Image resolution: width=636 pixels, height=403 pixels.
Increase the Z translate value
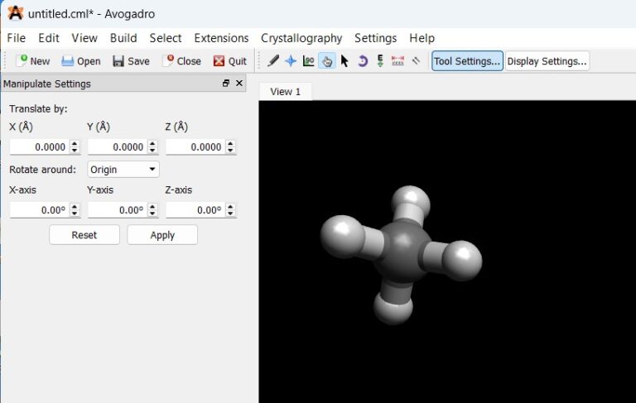point(230,143)
